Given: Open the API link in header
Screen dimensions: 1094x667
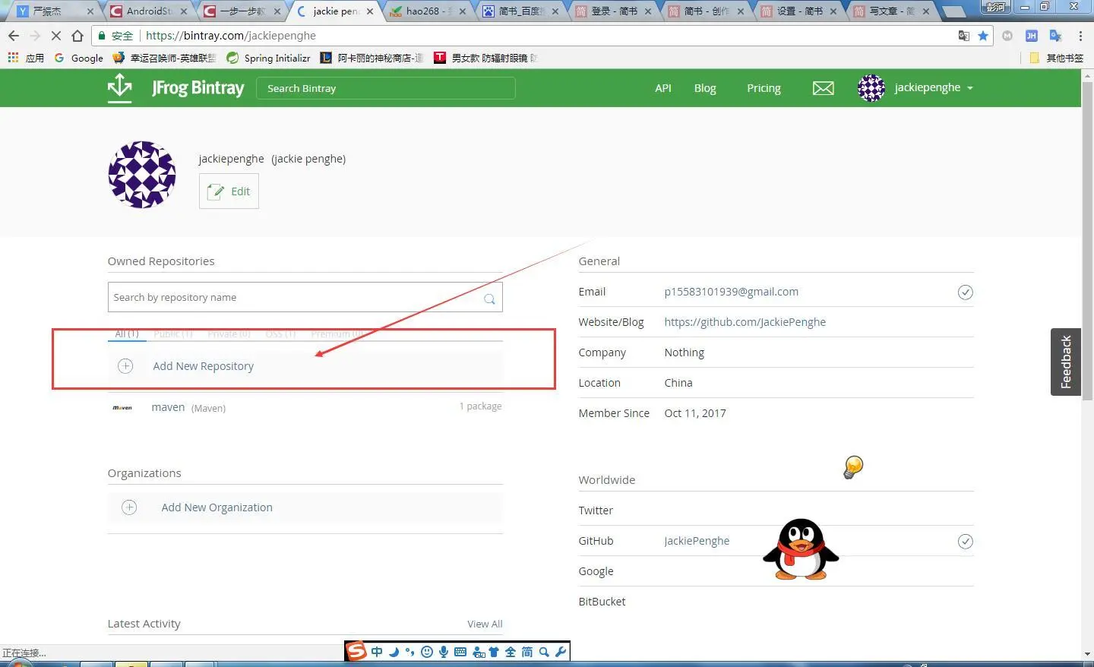Looking at the screenshot, I should pos(663,88).
